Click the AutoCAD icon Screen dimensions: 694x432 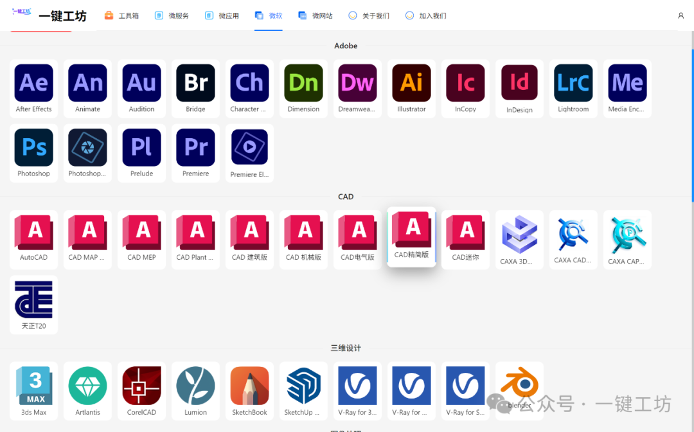(x=33, y=239)
